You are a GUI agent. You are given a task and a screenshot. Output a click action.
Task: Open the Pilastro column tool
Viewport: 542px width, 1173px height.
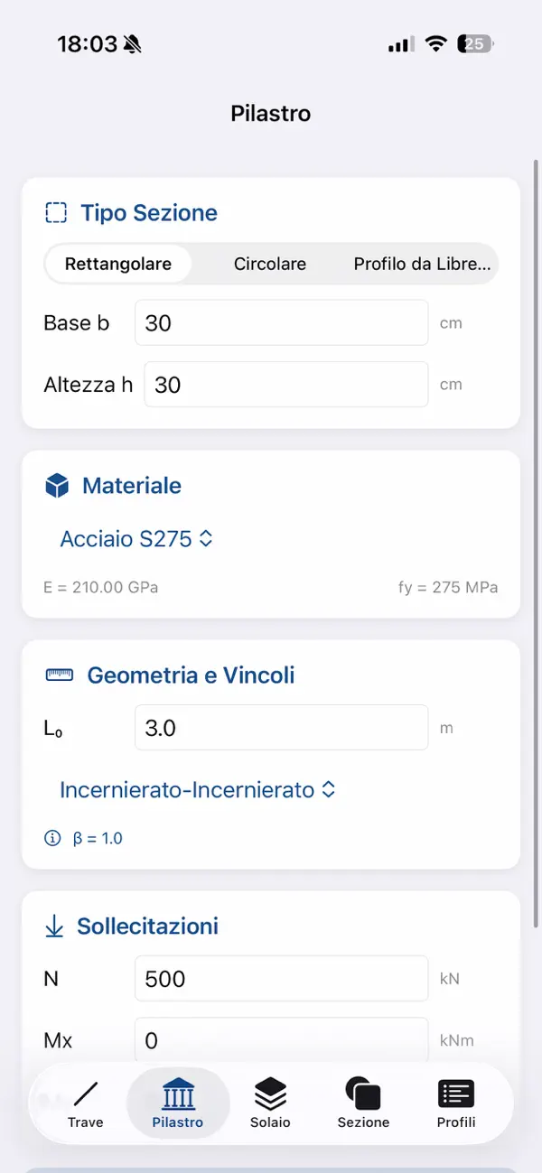pos(177,1102)
